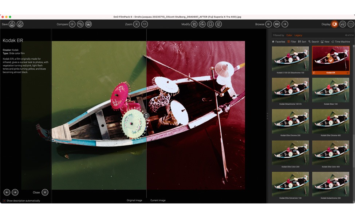
Task: Toggle the Compare eye preview icon
Action: click(72, 24)
